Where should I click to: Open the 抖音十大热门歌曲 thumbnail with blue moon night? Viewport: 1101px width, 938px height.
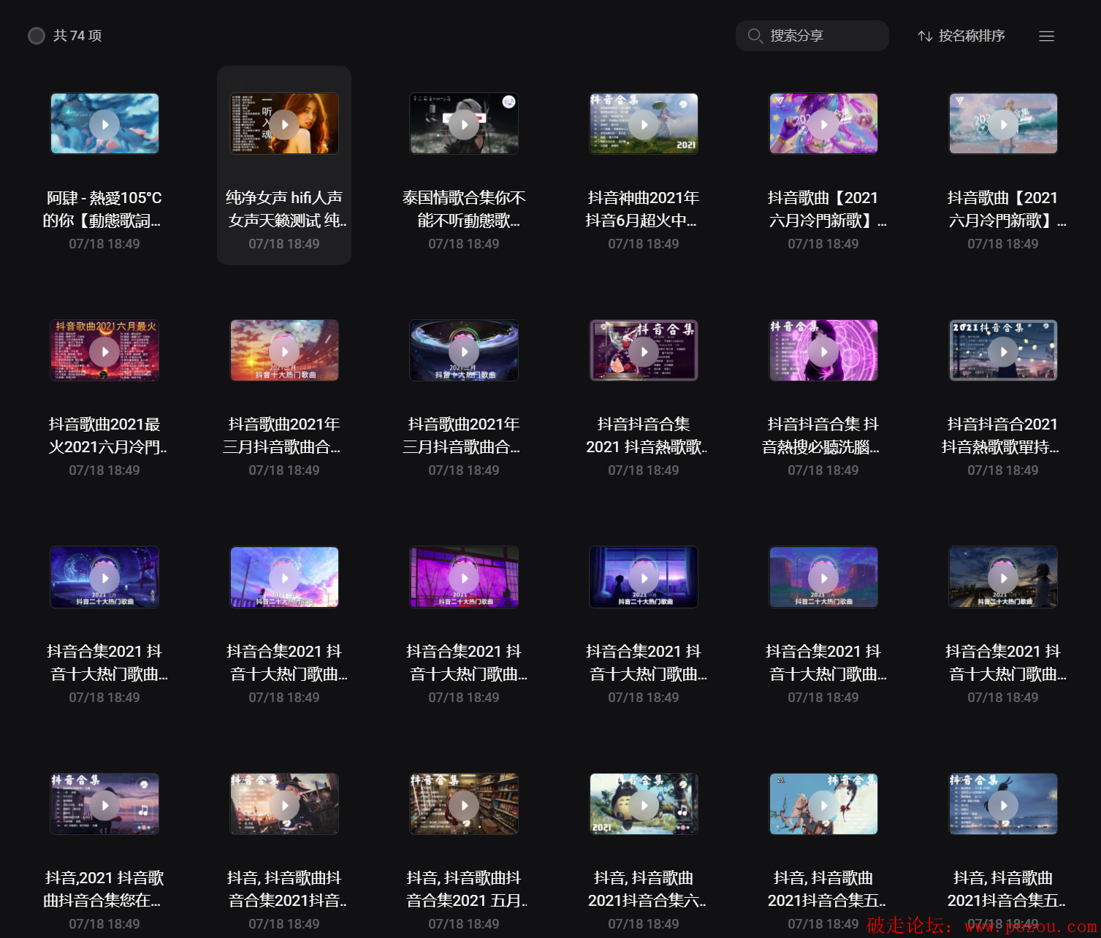click(104, 577)
